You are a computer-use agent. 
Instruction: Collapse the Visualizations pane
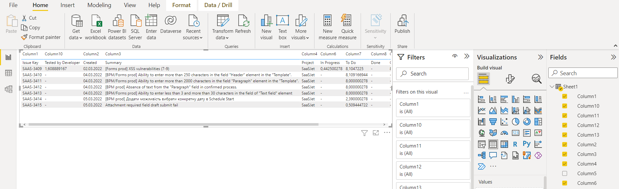pyautogui.click(x=540, y=57)
